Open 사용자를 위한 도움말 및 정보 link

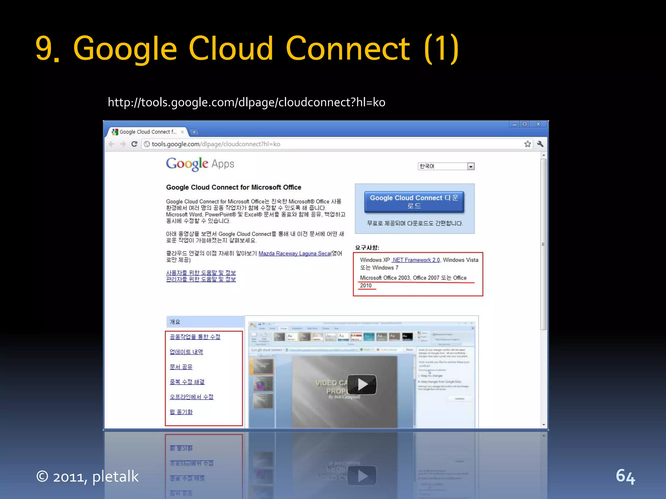(x=201, y=273)
